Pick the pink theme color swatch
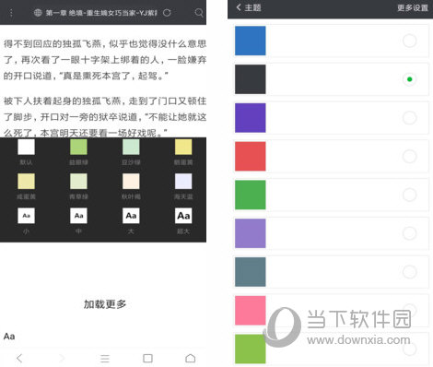The width and height of the screenshot is (433, 367). [251, 311]
